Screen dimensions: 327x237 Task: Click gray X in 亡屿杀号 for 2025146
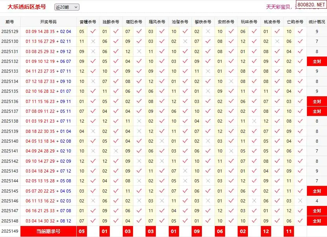pos(300,201)
